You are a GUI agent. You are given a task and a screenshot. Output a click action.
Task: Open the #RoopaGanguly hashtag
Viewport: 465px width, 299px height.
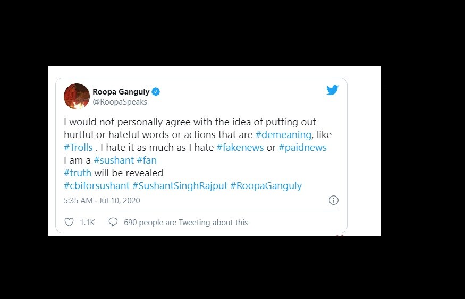point(266,185)
